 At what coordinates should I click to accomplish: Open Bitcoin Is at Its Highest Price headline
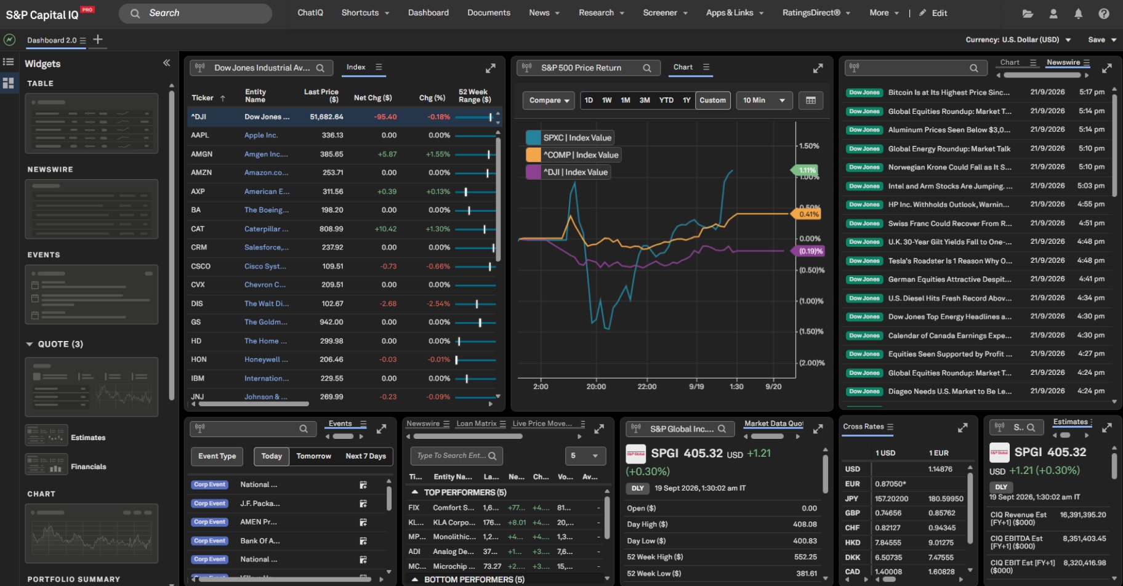(x=949, y=92)
